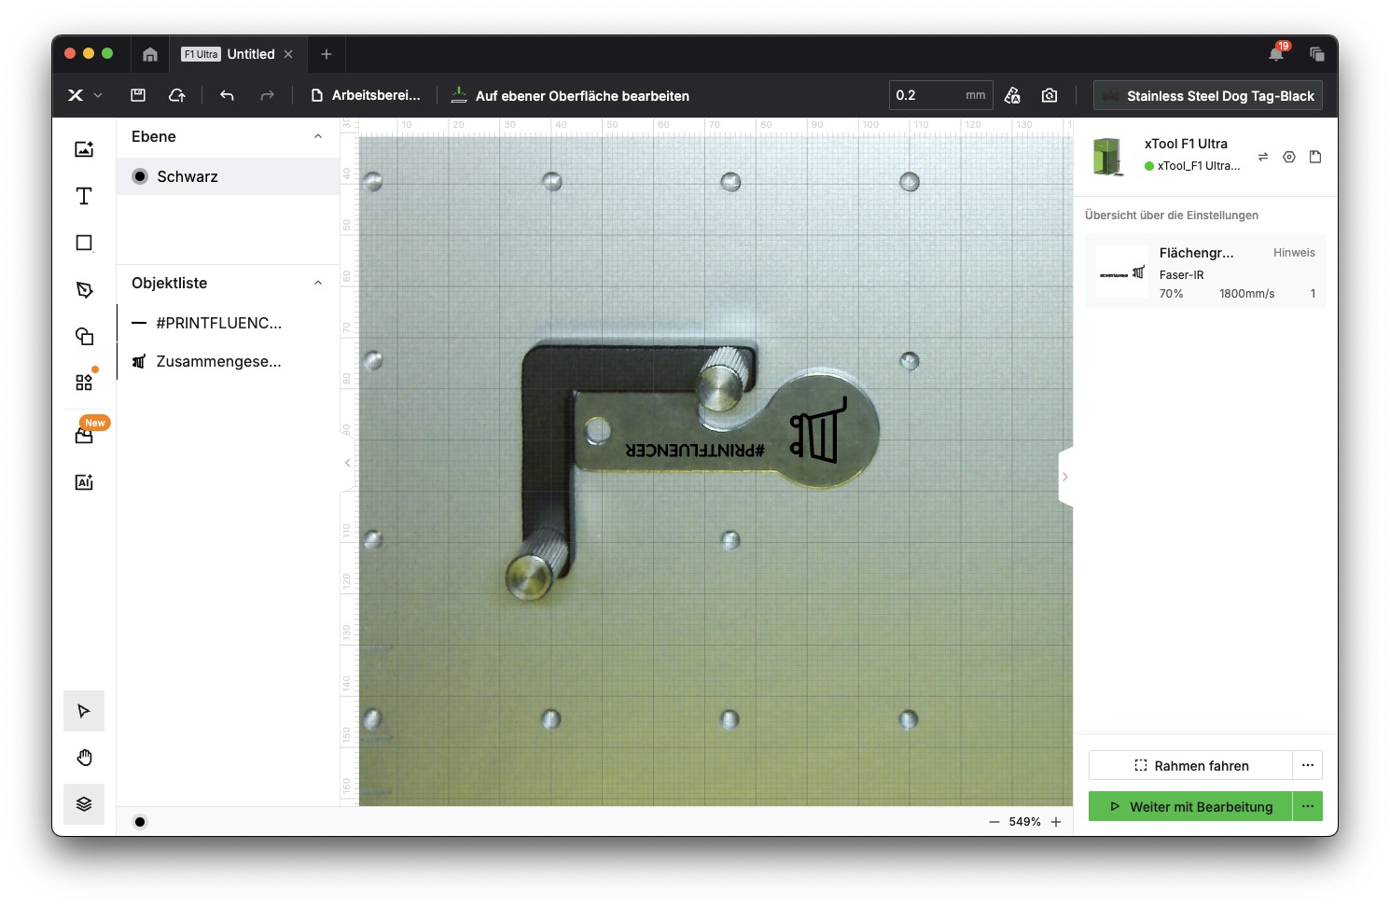Image resolution: width=1390 pixels, height=905 pixels.
Task: Open a new tab with plus
Action: pyautogui.click(x=327, y=54)
